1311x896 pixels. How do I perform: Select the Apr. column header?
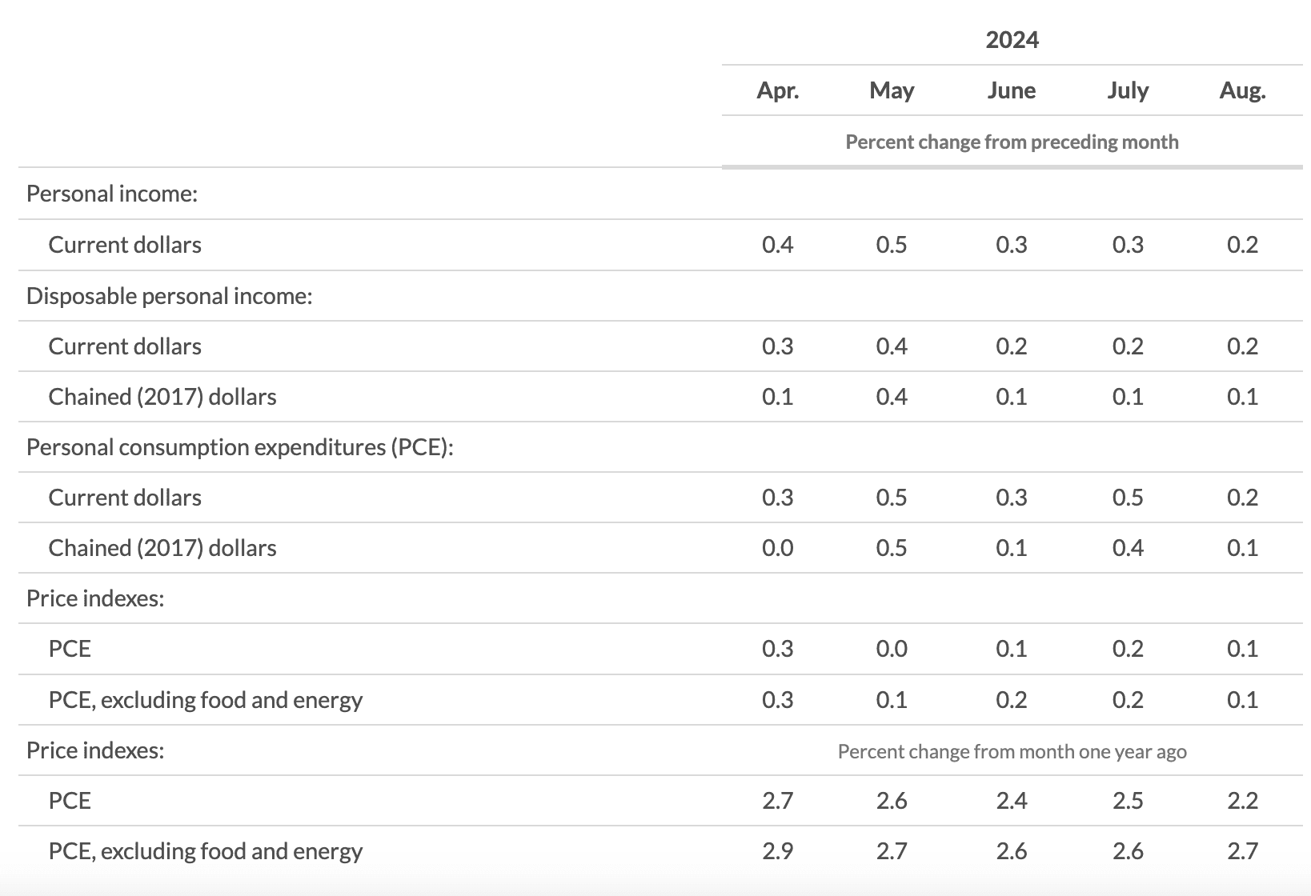(x=777, y=90)
